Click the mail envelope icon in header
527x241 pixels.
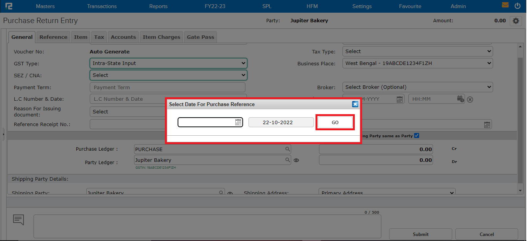click(505, 5)
